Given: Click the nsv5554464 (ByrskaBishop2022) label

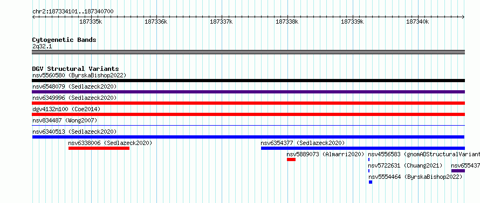Looking at the screenshot, I should 415,177.
